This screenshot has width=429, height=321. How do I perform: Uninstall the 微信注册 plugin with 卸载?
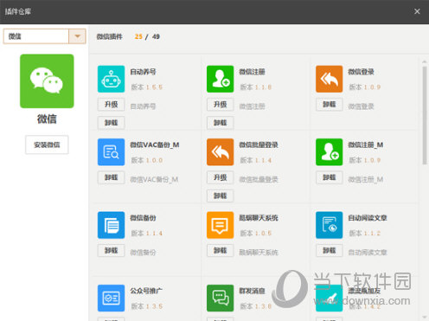pyautogui.click(x=220, y=123)
